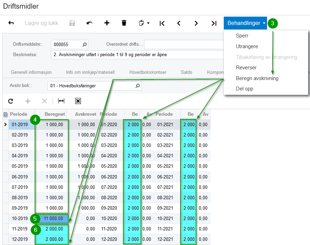Screen dimensions: 310x245
Task: Switch to the Generell informasjon tab
Action: coord(31,72)
